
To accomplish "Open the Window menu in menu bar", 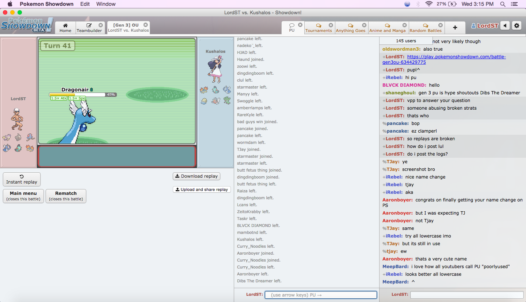I will click(x=106, y=4).
